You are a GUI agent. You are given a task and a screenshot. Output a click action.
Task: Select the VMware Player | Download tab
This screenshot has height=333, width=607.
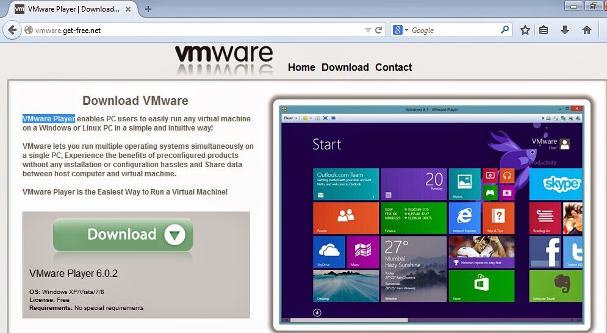(x=71, y=9)
